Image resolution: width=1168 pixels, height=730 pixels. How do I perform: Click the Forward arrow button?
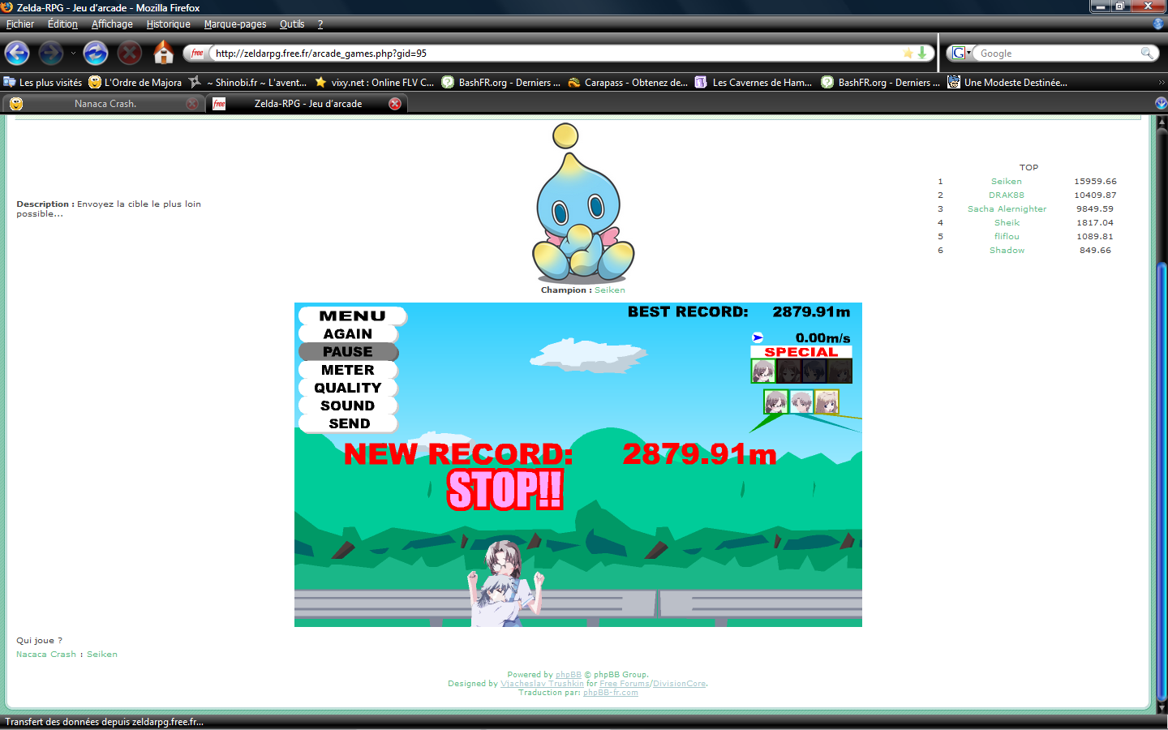pos(51,54)
